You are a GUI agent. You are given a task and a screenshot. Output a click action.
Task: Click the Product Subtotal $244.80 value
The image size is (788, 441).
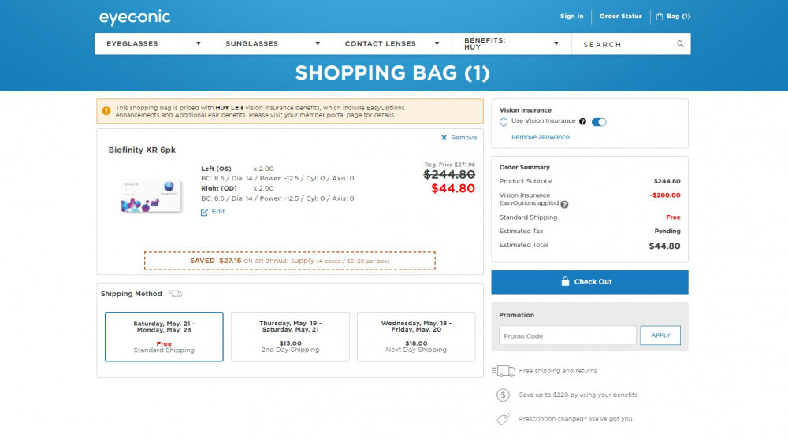click(x=667, y=181)
